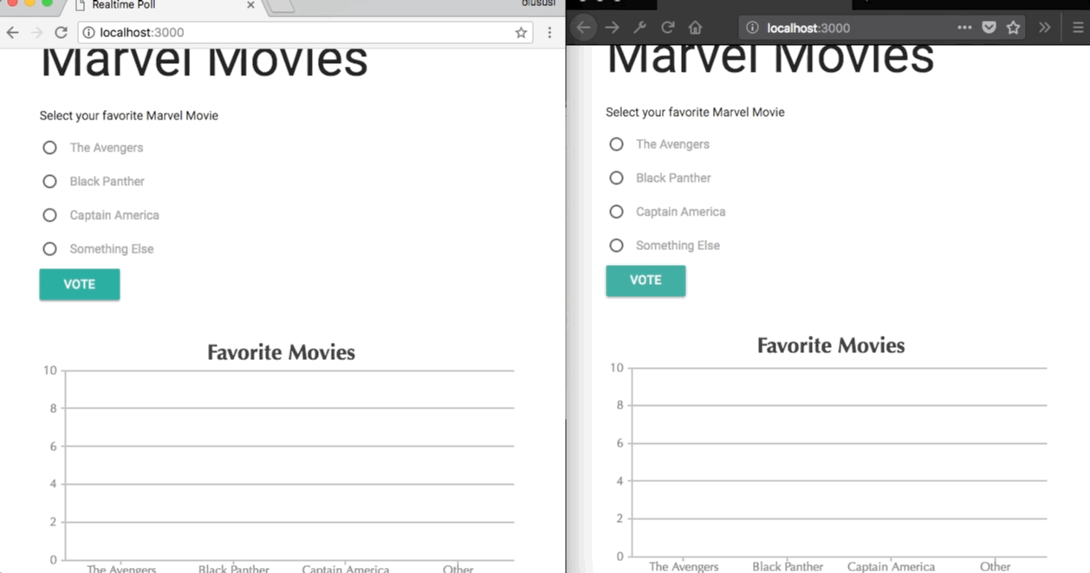Click Firefox's back button
1090x573 pixels.
tap(584, 28)
